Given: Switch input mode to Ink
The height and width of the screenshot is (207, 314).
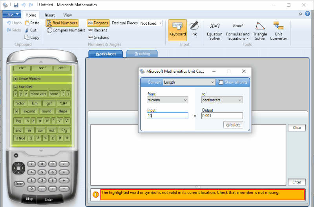Looking at the screenshot, I should click(x=194, y=29).
